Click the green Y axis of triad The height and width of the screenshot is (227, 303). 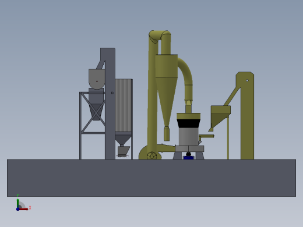pyautogui.click(x=18, y=203)
